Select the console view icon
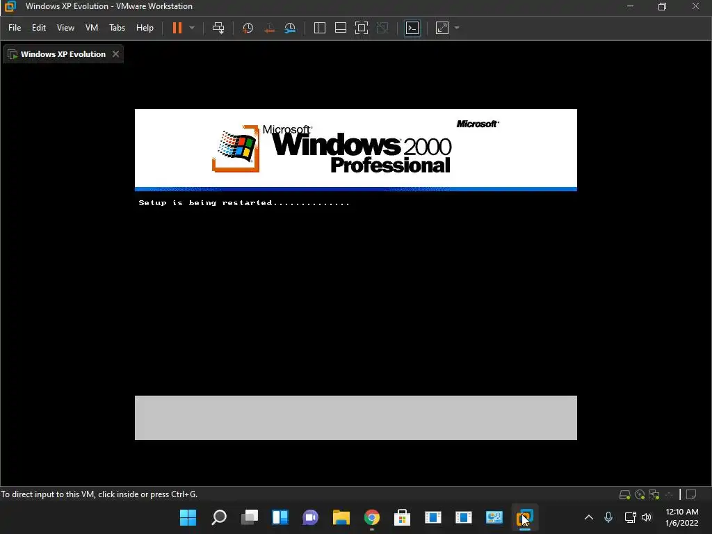The image size is (712, 534). click(x=412, y=28)
